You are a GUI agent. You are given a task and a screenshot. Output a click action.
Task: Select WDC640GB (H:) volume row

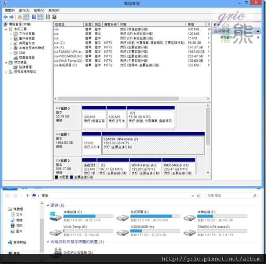[x=132, y=56]
